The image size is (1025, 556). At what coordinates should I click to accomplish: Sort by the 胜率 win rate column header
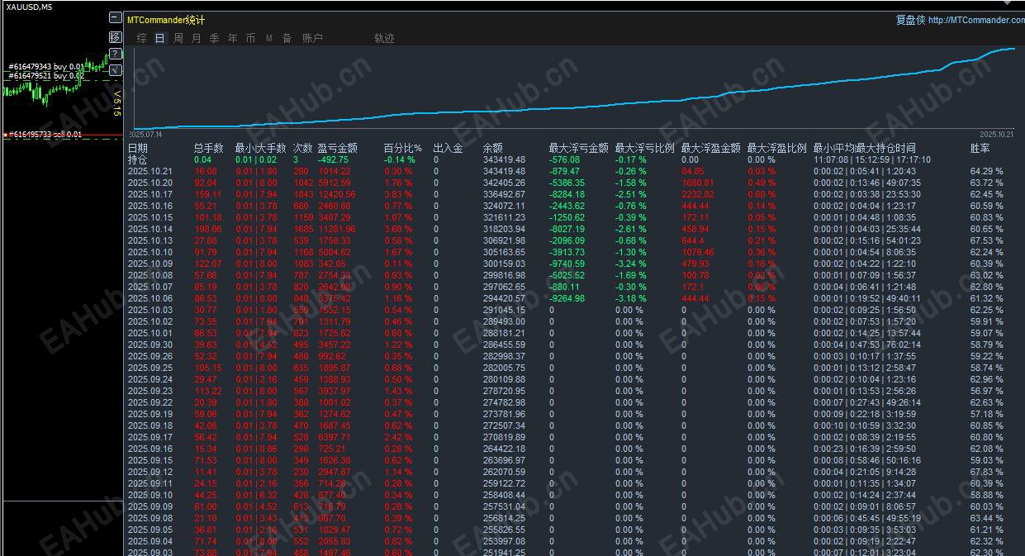coord(980,148)
